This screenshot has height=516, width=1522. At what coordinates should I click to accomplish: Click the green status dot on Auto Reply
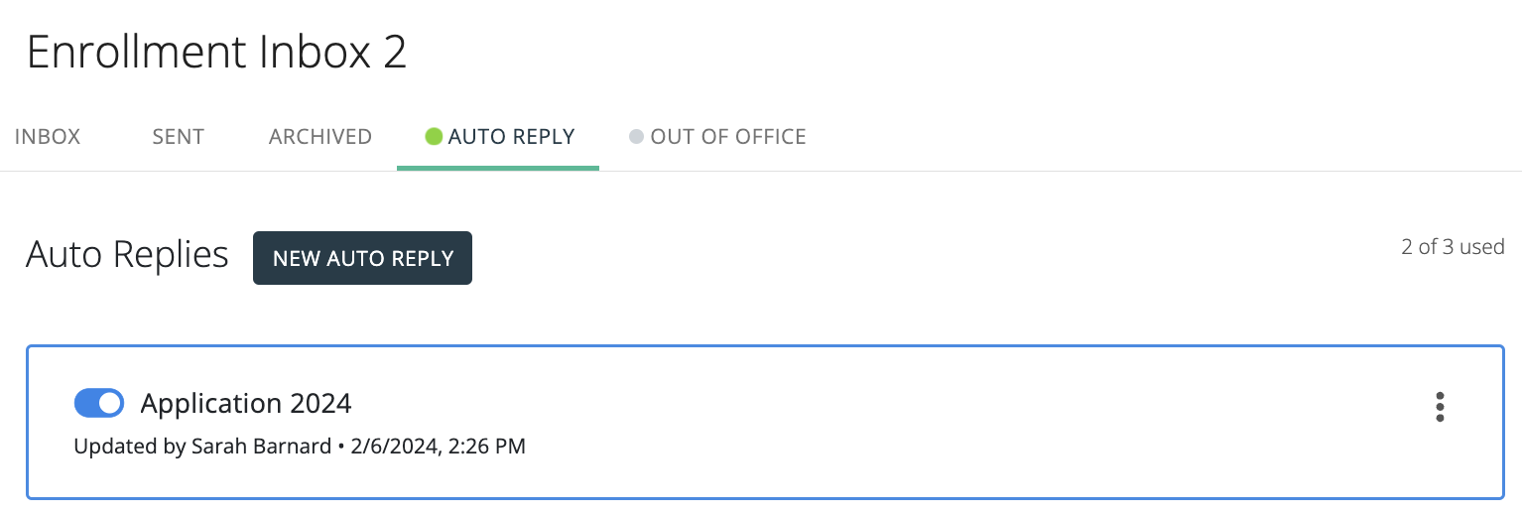434,137
